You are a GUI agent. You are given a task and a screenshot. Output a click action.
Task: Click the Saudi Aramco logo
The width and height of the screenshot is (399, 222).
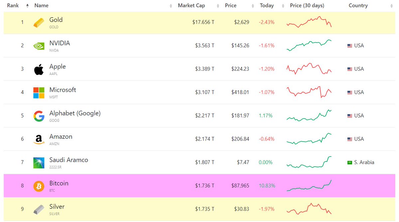pyautogui.click(x=39, y=162)
